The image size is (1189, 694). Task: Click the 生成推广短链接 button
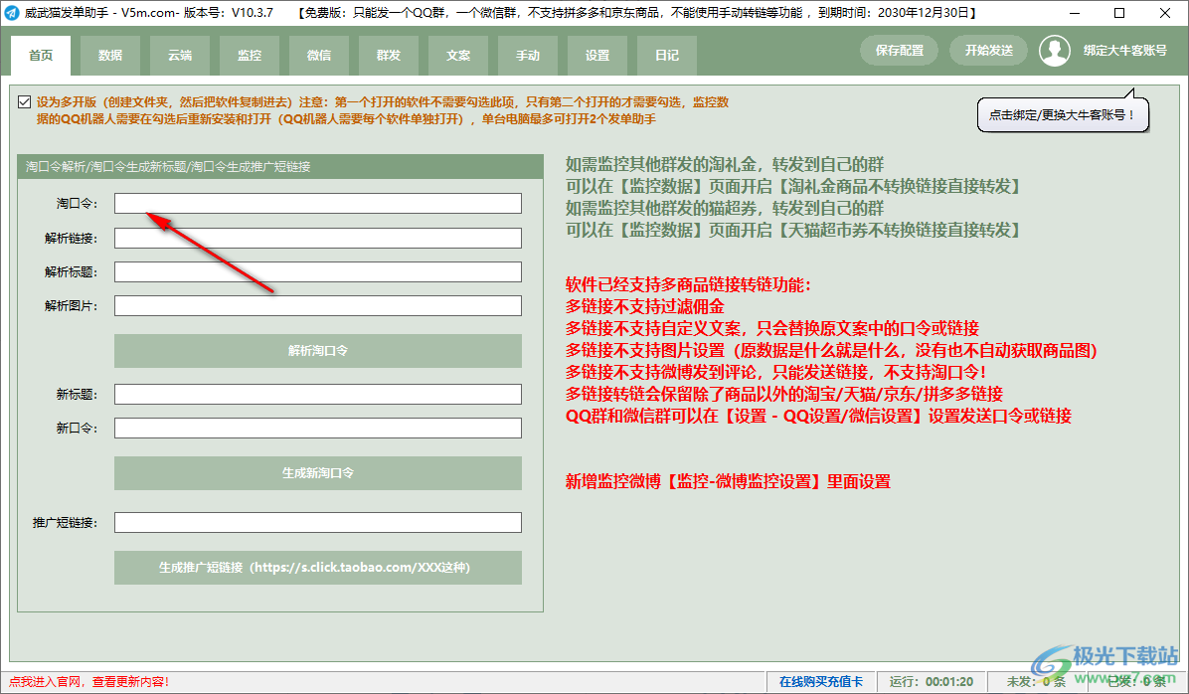318,568
